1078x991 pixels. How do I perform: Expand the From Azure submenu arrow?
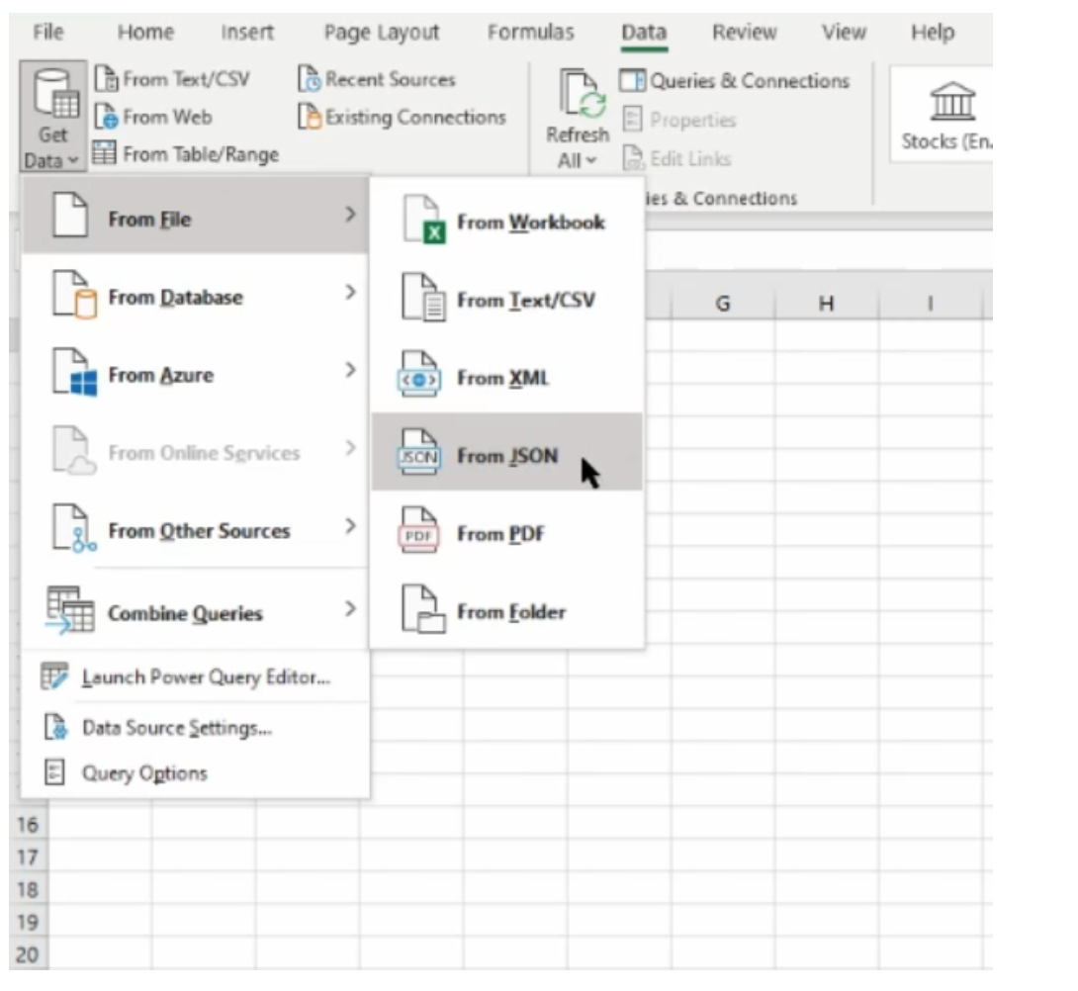pos(351,370)
